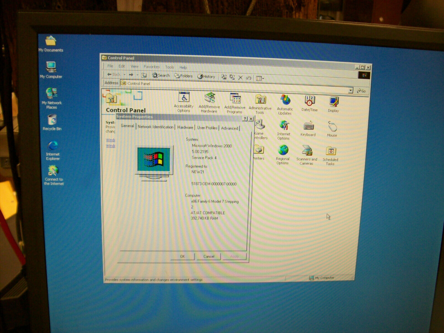Click the Search toolbar button
The image size is (444, 333).
pyautogui.click(x=161, y=75)
